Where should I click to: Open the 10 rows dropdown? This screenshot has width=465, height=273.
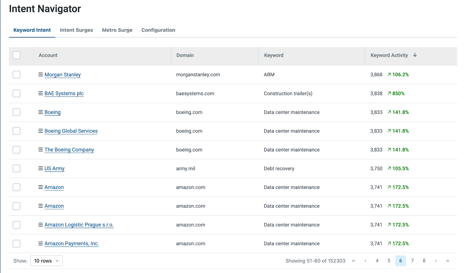tap(46, 261)
